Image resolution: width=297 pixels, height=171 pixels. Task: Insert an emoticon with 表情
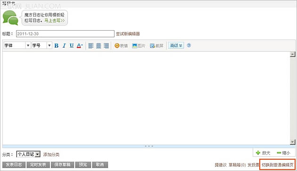click(121, 46)
